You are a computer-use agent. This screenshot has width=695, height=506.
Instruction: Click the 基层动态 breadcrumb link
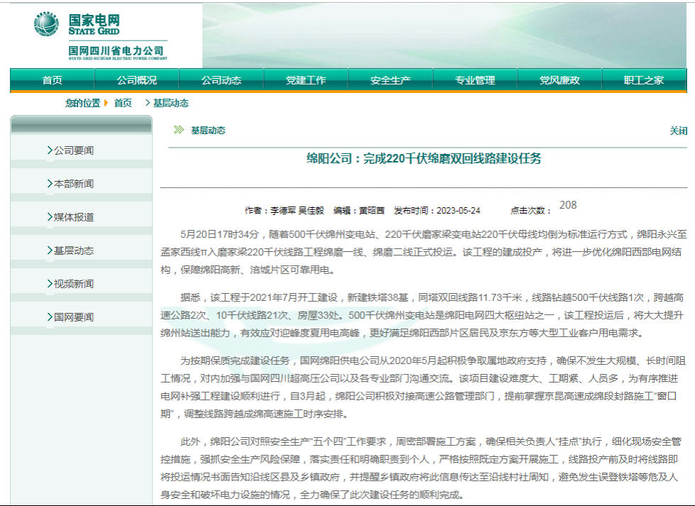pos(170,103)
